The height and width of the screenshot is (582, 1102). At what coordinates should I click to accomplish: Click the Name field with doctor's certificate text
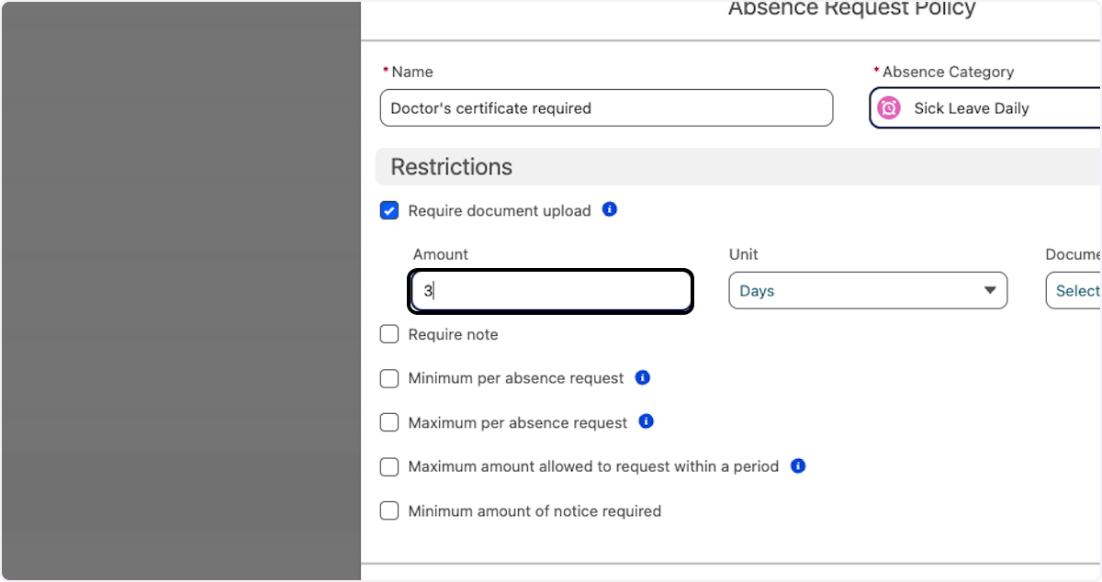[606, 108]
